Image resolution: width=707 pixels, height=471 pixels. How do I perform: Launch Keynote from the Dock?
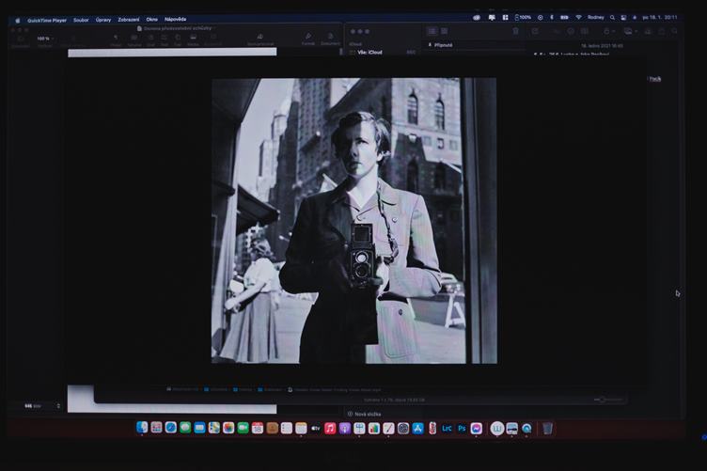point(359,428)
